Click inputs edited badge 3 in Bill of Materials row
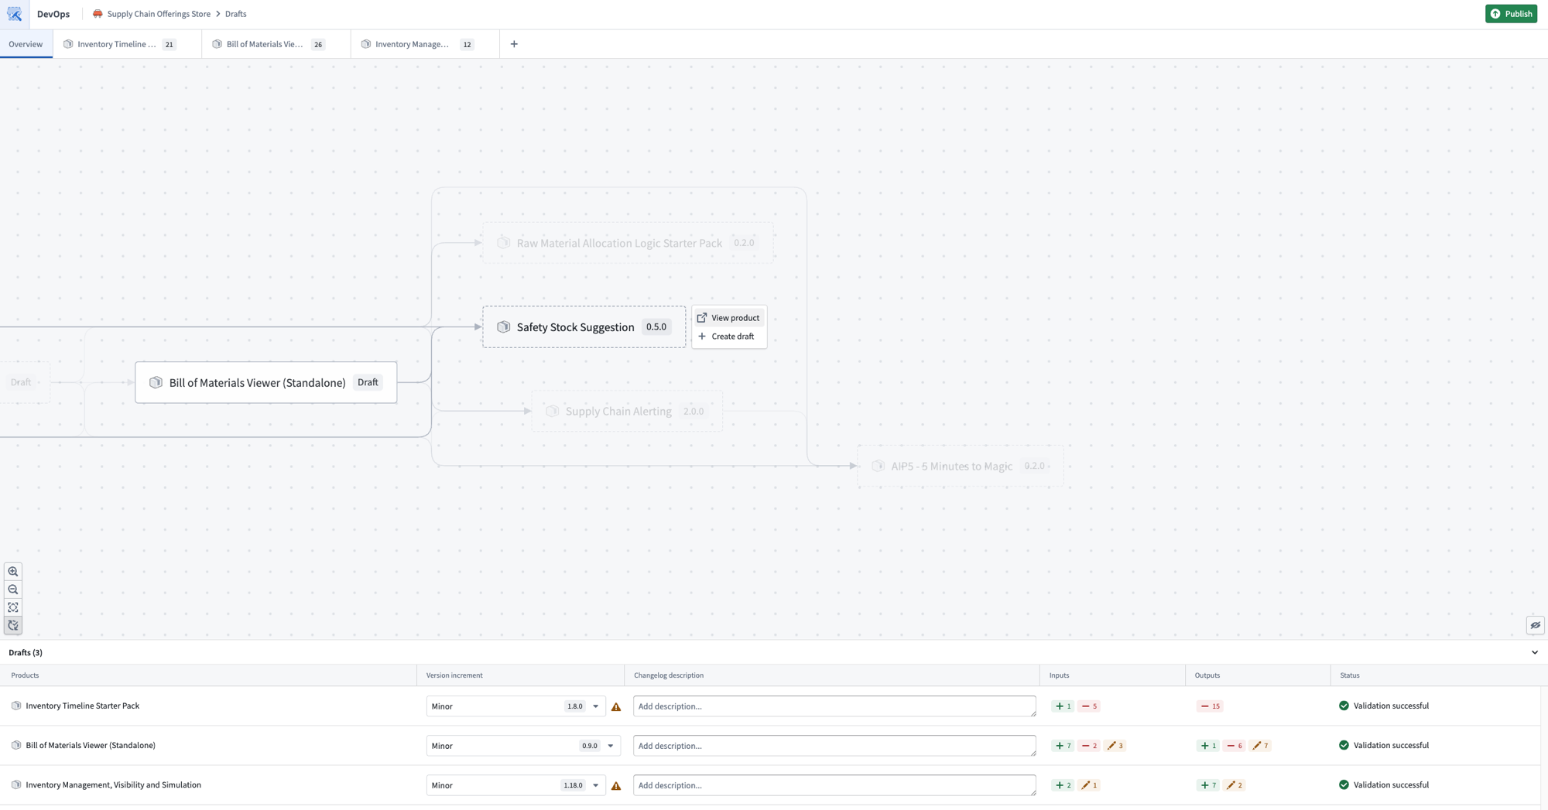This screenshot has width=1548, height=810. [x=1115, y=746]
